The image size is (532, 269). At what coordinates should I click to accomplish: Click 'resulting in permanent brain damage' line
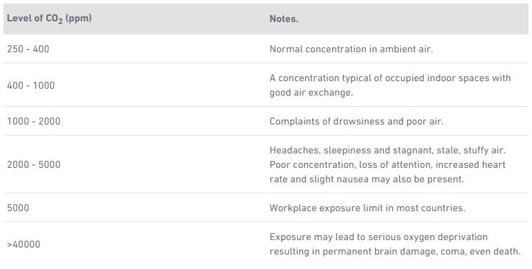395,251
